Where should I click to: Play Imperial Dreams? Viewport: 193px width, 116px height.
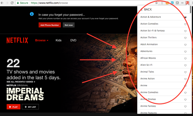[x=13, y=107]
